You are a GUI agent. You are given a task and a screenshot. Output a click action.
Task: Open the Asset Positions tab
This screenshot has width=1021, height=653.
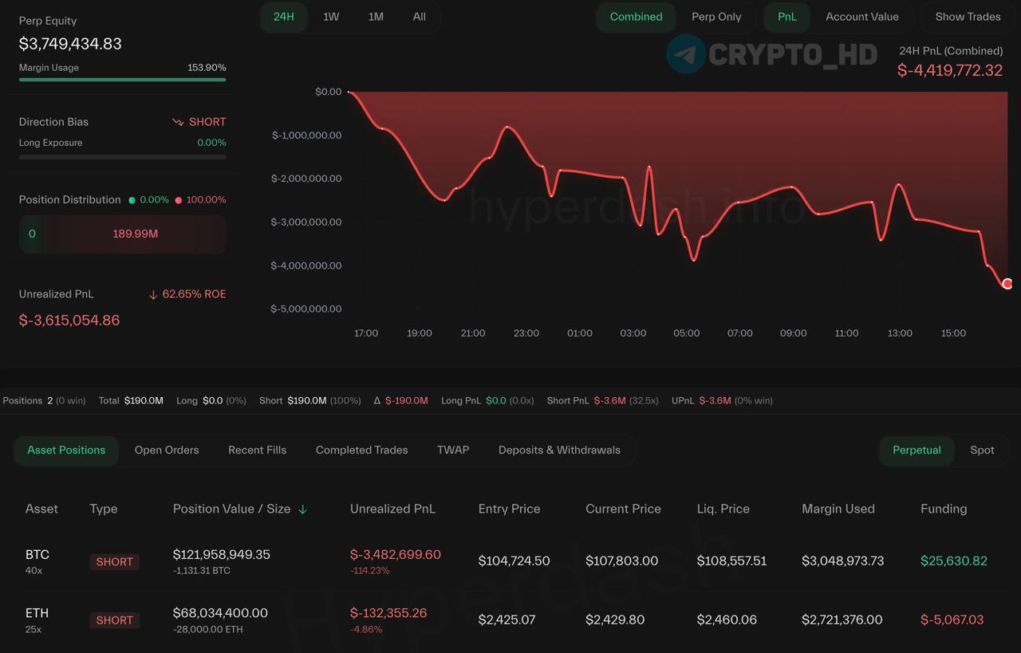pos(66,450)
